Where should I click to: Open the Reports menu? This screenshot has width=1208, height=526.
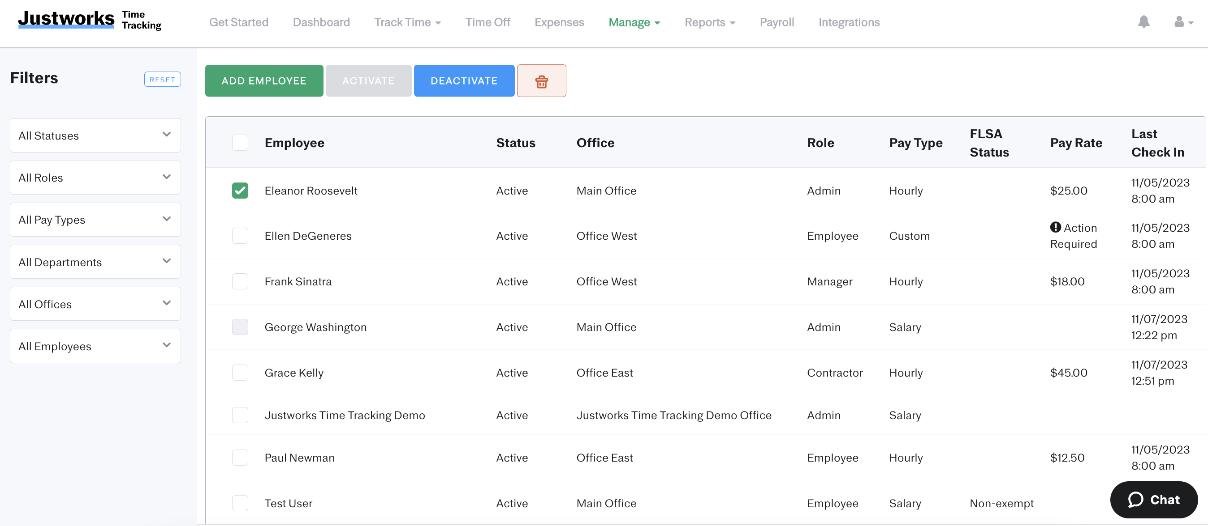[x=709, y=22]
